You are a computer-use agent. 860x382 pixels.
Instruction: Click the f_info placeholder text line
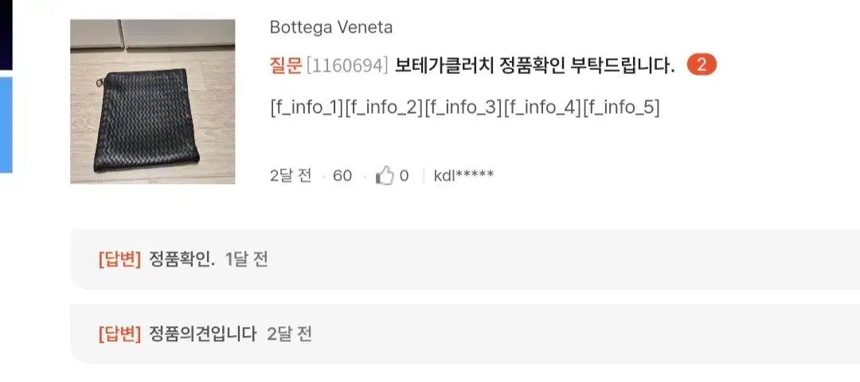click(x=464, y=107)
